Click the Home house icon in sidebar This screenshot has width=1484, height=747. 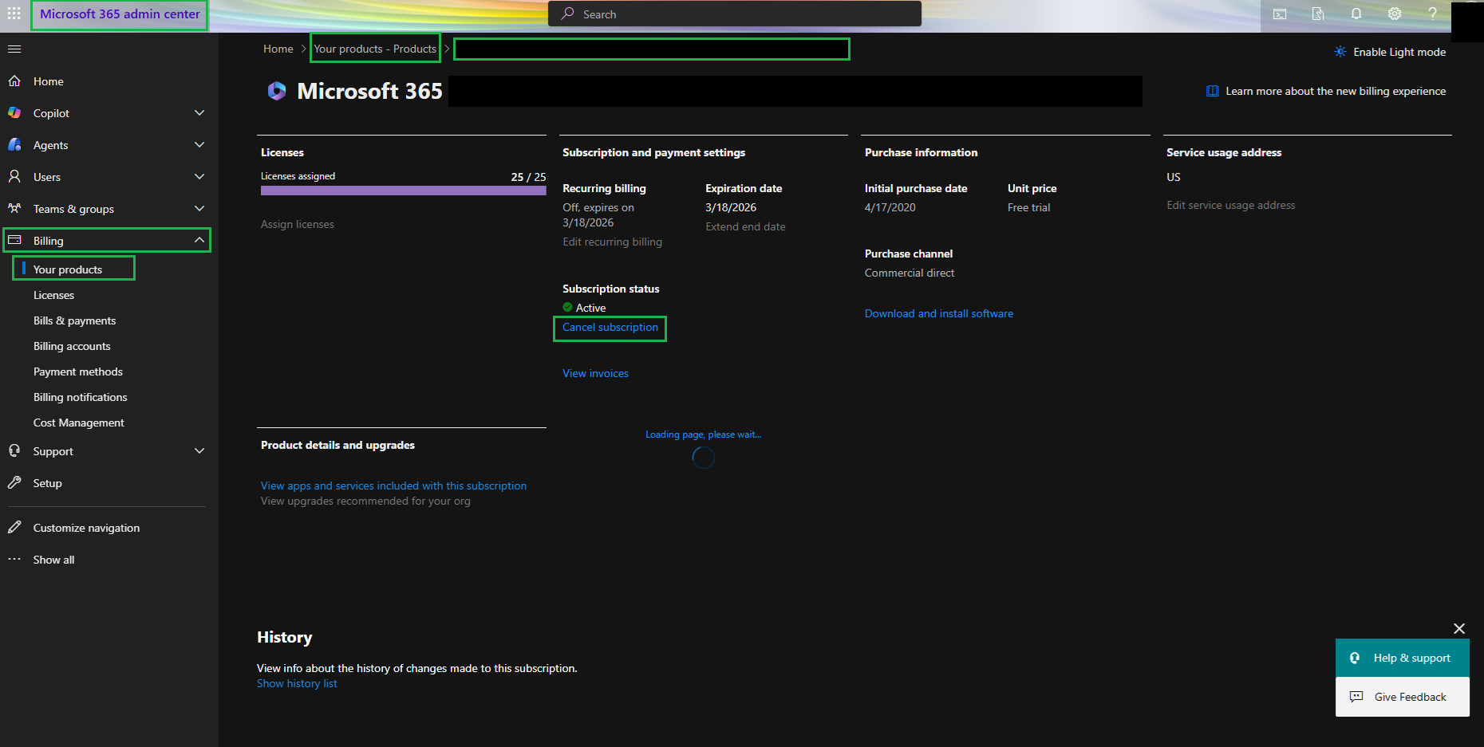[14, 81]
